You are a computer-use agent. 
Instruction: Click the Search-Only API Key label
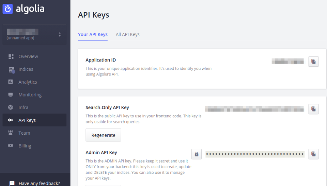[107, 107]
